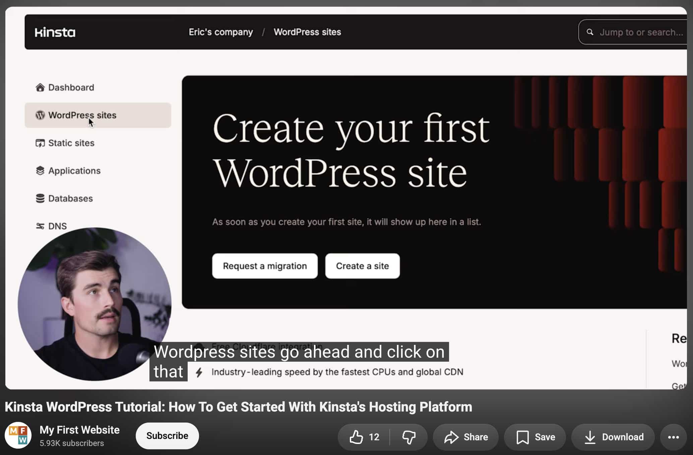Download the video
The image size is (693, 455).
click(x=613, y=437)
